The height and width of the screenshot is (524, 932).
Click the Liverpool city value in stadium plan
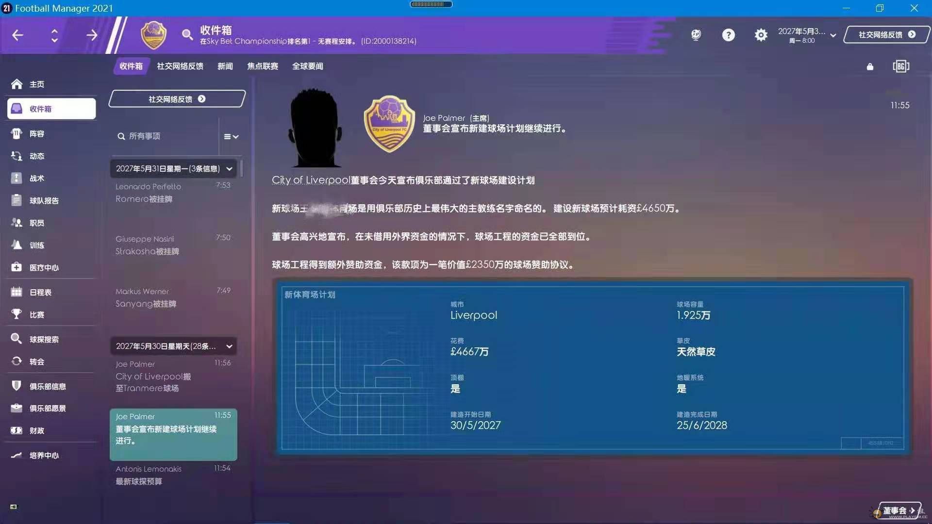[x=474, y=315]
